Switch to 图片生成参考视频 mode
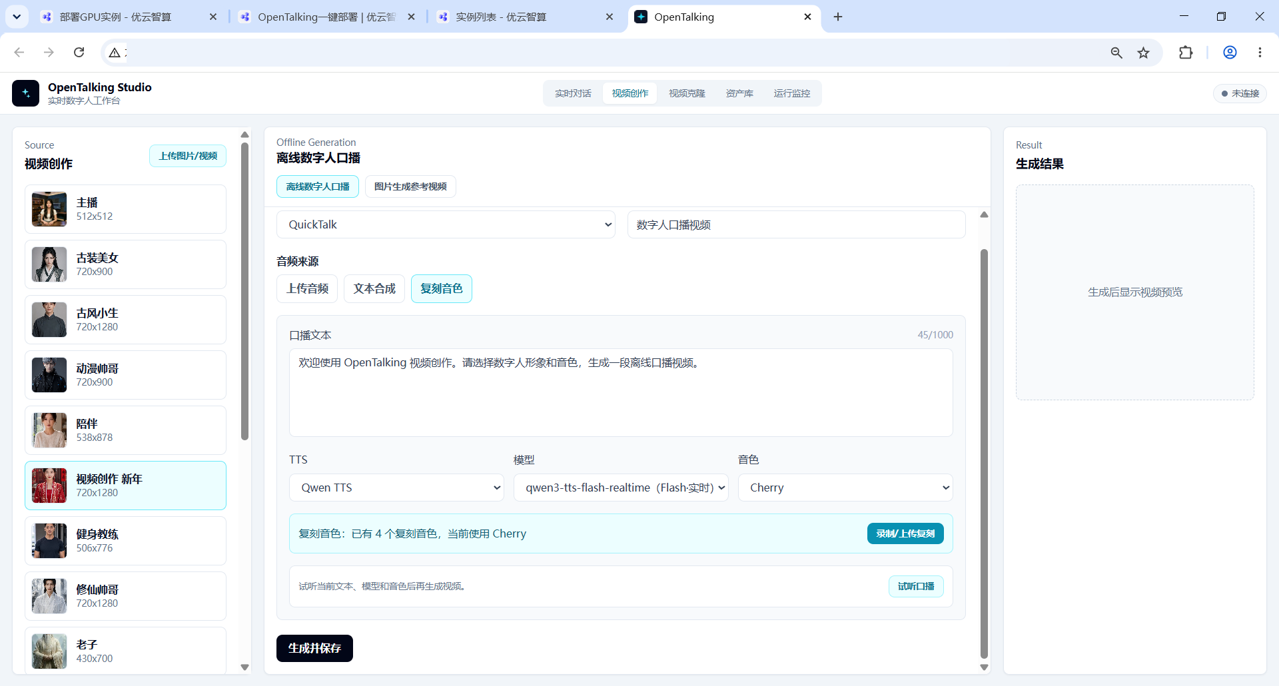Screen dimensions: 1279x686 click(x=410, y=186)
